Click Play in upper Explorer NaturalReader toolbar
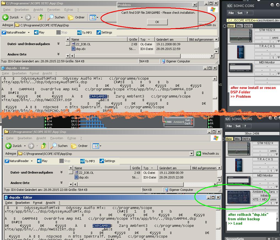The image size is (280, 240). (39, 32)
